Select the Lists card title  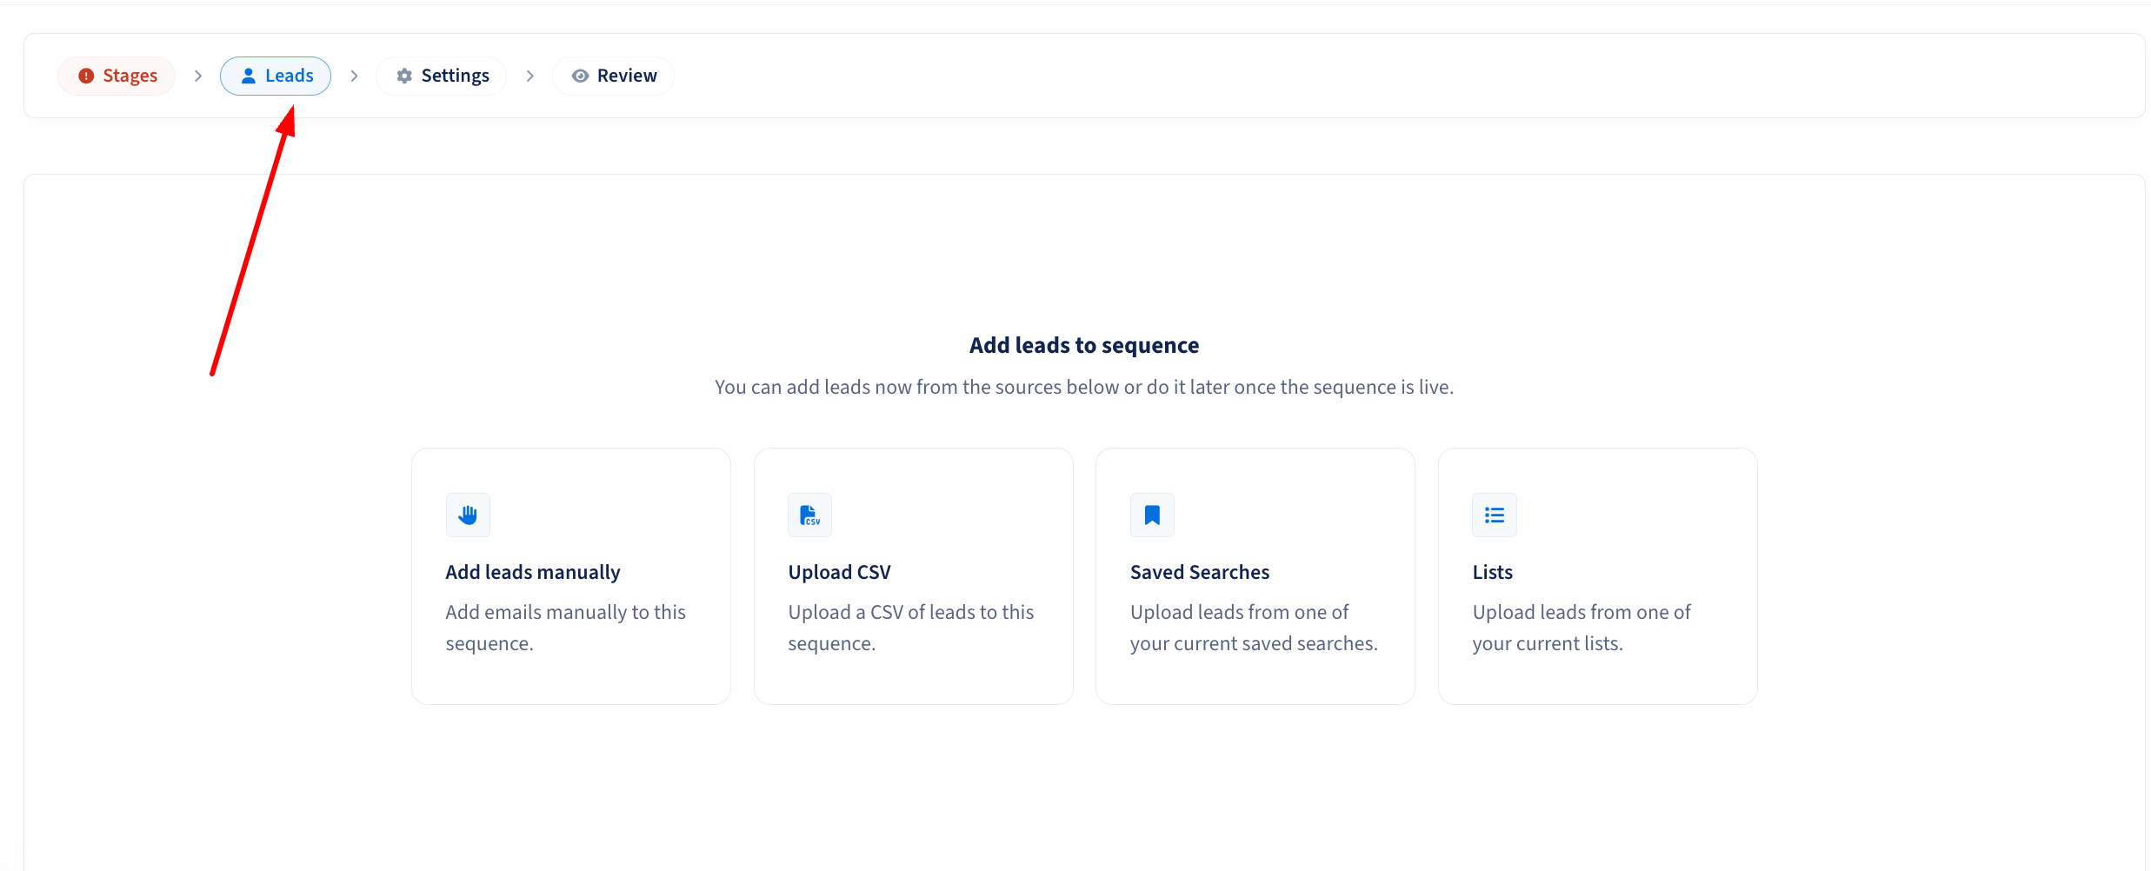[1493, 572]
